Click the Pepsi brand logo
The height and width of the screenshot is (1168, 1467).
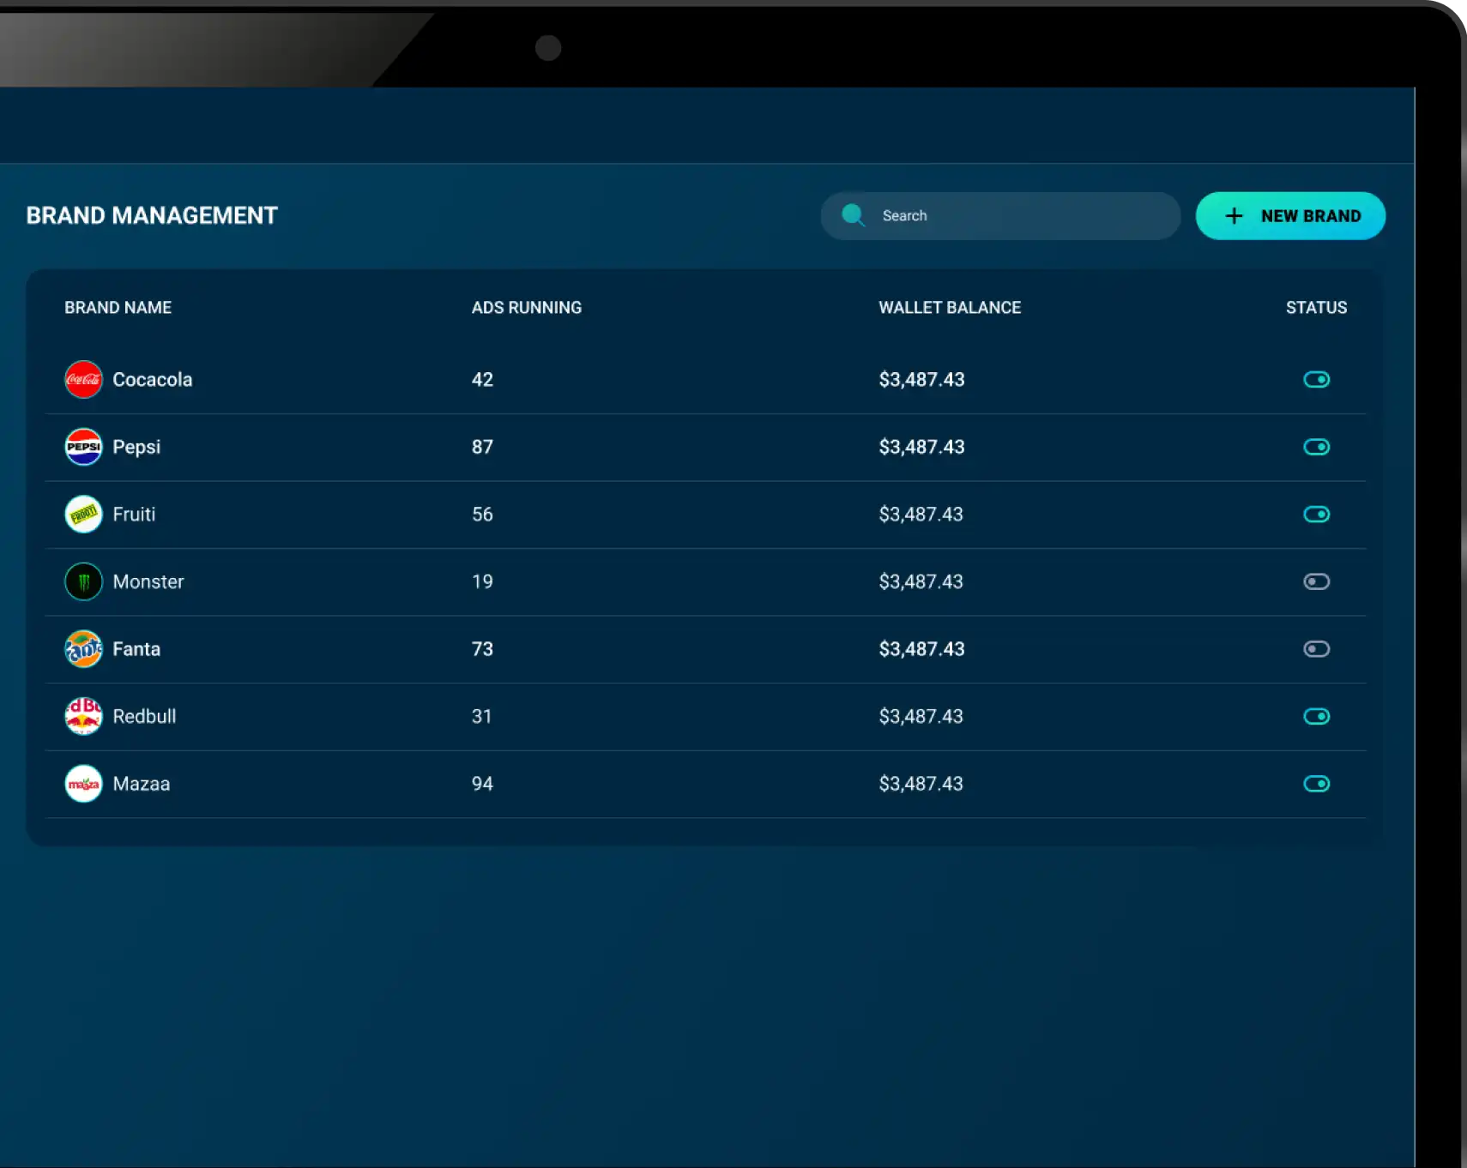point(83,447)
